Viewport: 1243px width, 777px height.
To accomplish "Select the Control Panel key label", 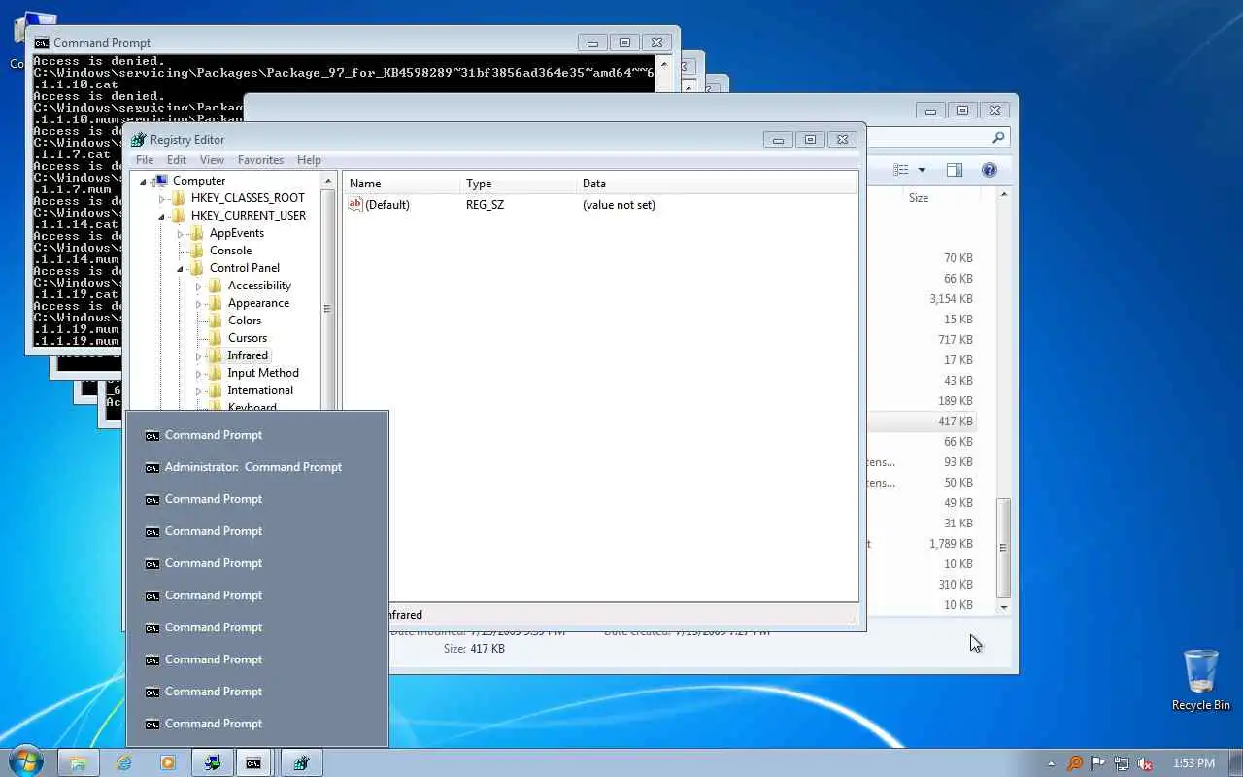I will (x=245, y=268).
